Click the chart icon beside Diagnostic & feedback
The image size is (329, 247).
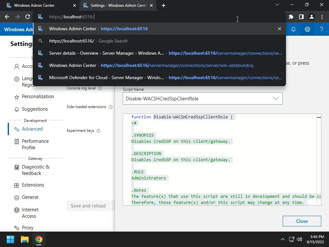[x=17, y=167]
